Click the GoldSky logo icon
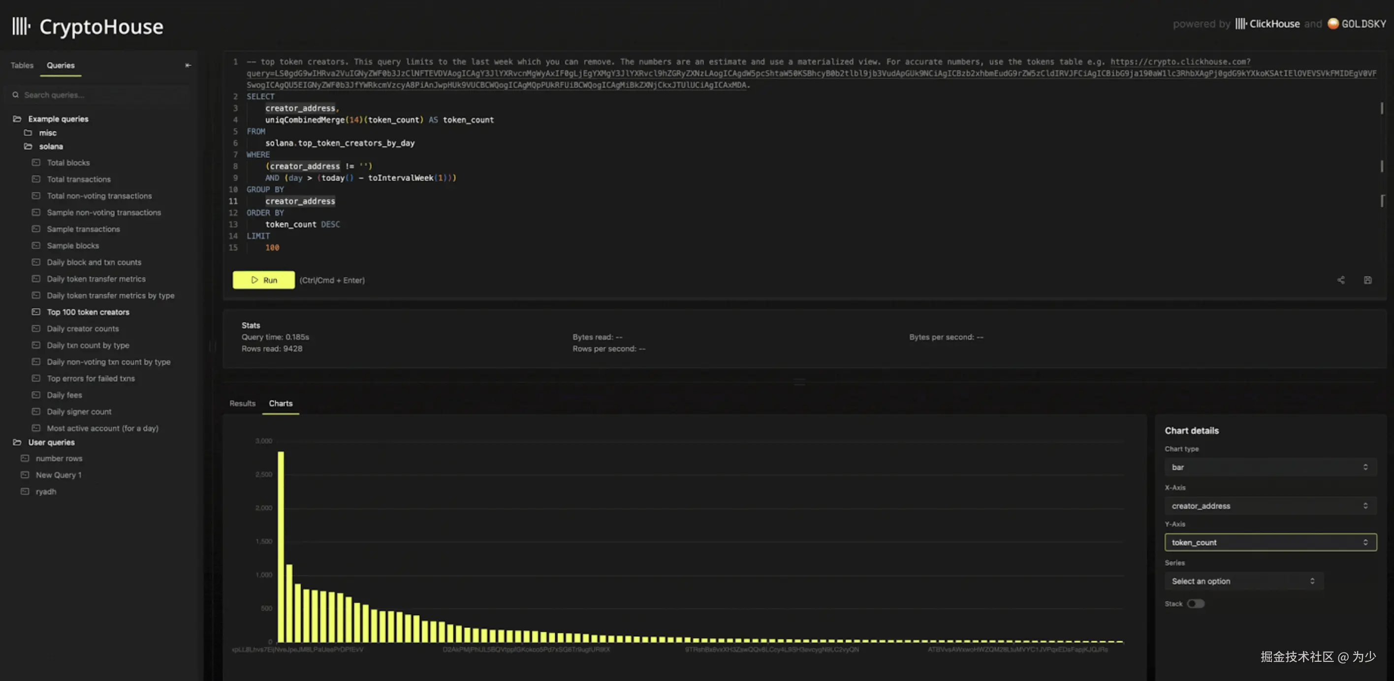 point(1333,24)
